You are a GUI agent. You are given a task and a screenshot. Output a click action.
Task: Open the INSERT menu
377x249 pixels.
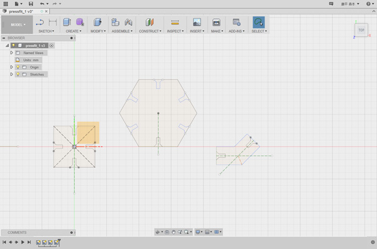197,31
